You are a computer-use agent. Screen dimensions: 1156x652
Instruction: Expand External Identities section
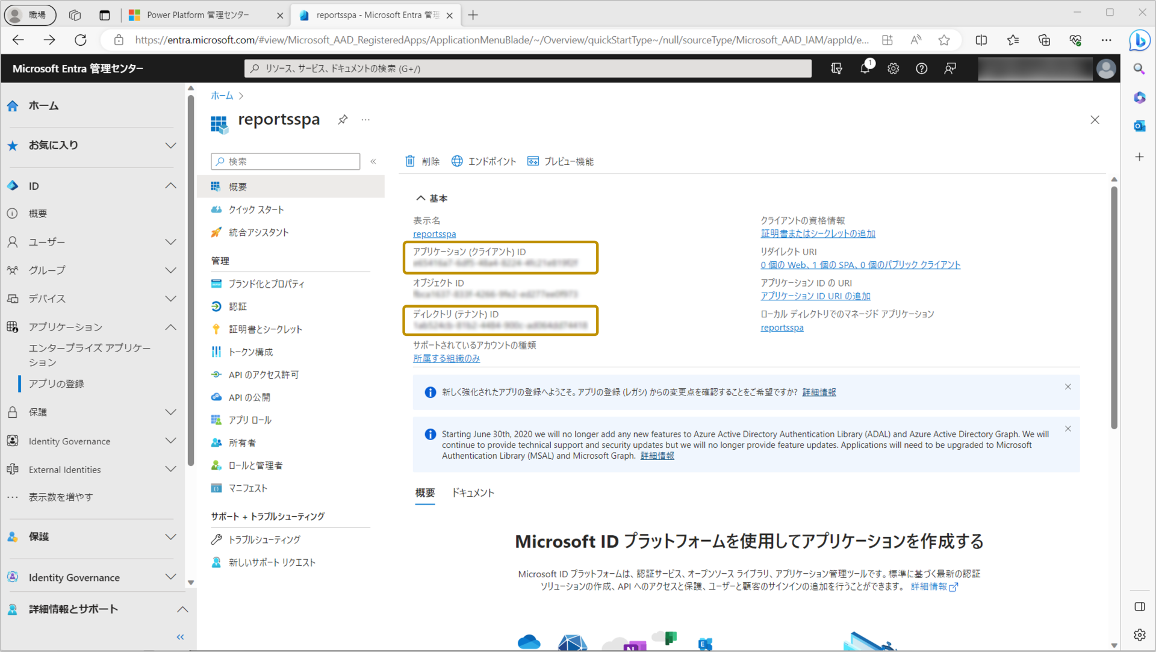point(170,470)
